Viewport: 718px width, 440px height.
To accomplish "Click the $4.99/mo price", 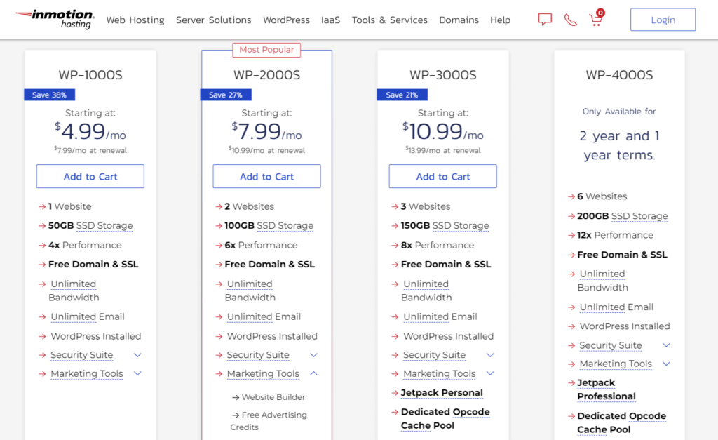I will pyautogui.click(x=90, y=131).
